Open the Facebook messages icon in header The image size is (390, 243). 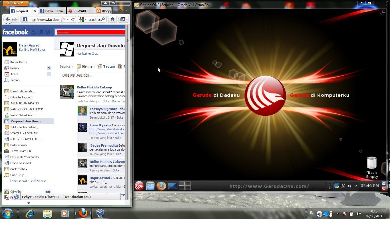pos(41,32)
